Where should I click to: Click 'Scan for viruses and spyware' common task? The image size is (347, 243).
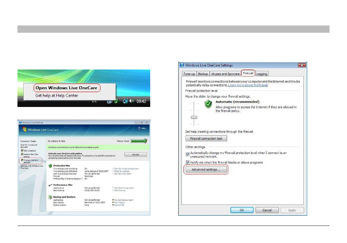29,146
